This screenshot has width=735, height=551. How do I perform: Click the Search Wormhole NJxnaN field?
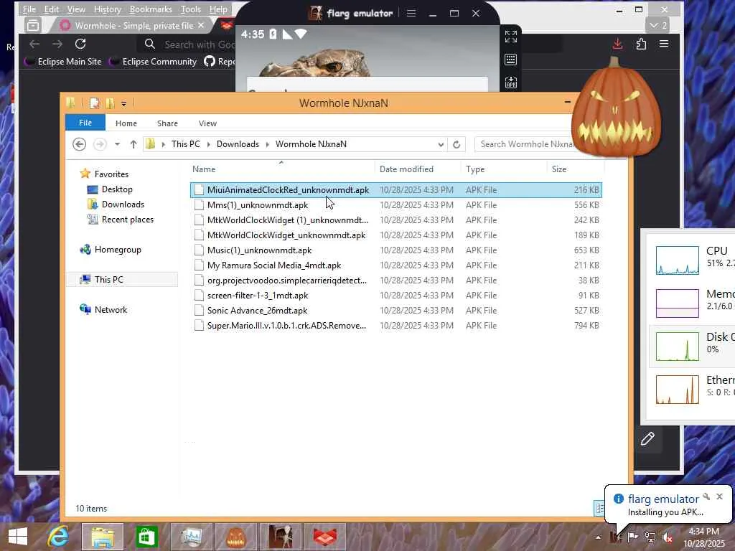pyautogui.click(x=525, y=144)
